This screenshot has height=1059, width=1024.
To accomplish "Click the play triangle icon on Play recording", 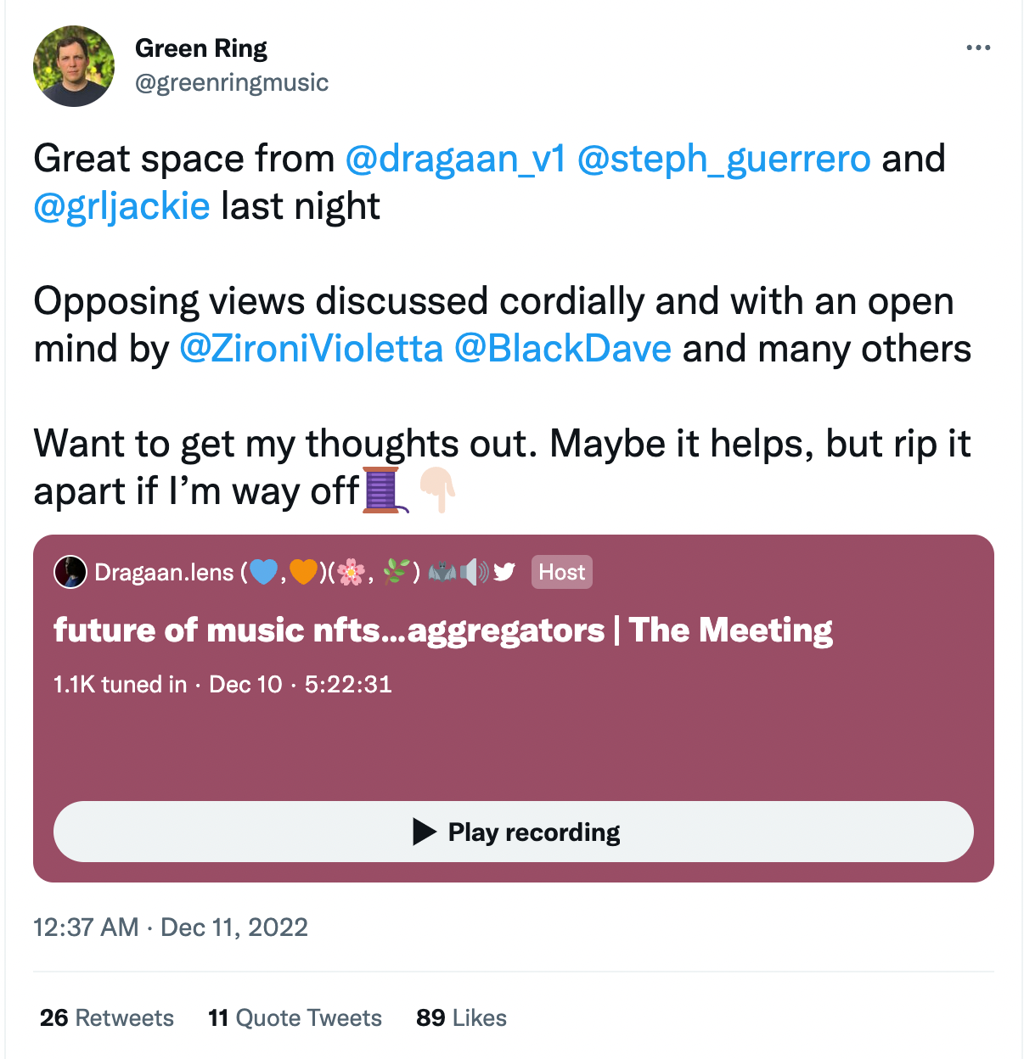I will tap(422, 832).
